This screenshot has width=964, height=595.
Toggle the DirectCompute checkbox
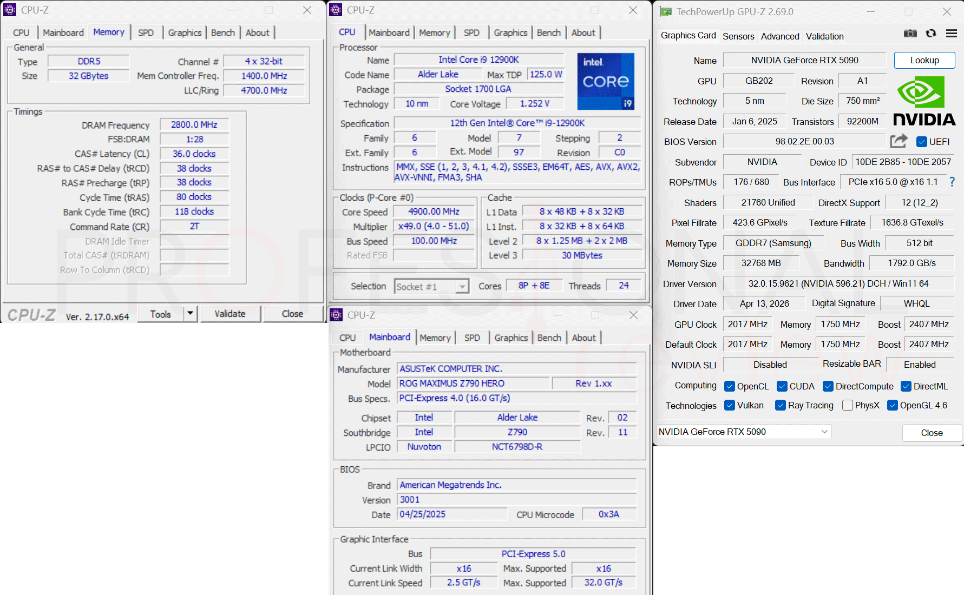(828, 386)
